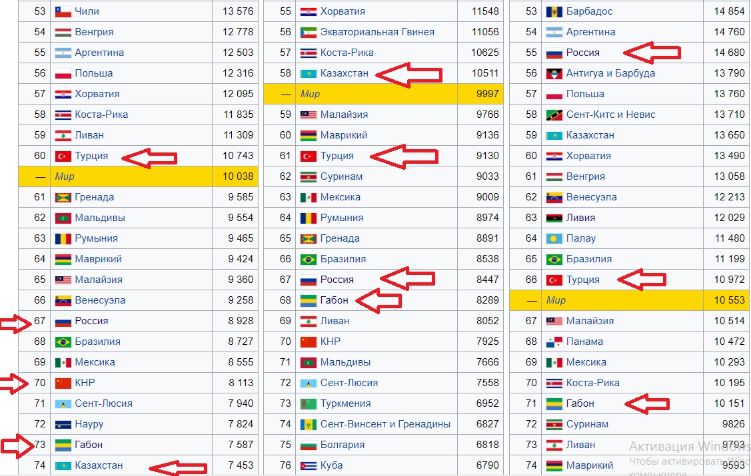Open the Экваториальная Гвинея link
Image resolution: width=751 pixels, height=476 pixels.
tap(377, 32)
